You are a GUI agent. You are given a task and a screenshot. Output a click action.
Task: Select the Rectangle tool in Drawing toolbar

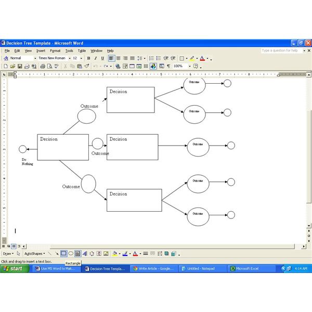63,254
